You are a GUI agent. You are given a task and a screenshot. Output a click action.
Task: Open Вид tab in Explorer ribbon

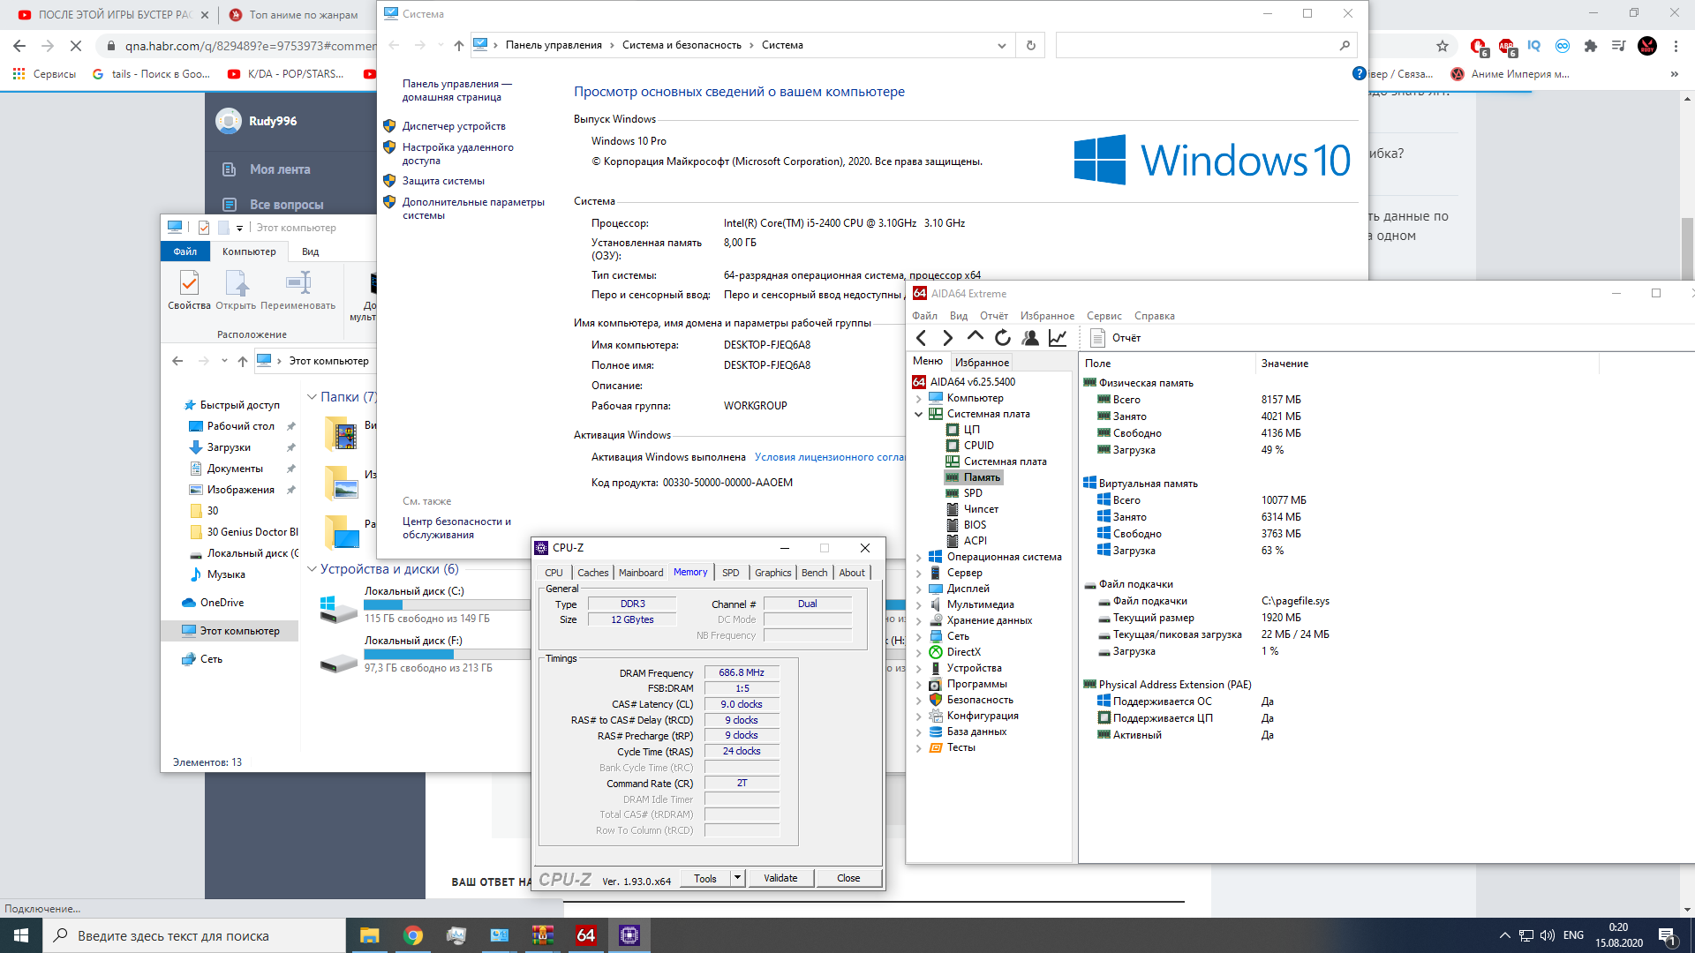click(310, 251)
